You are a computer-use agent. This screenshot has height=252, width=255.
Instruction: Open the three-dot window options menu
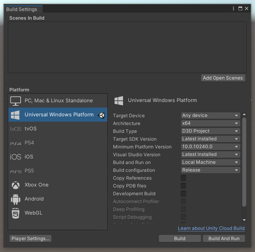coord(233,8)
